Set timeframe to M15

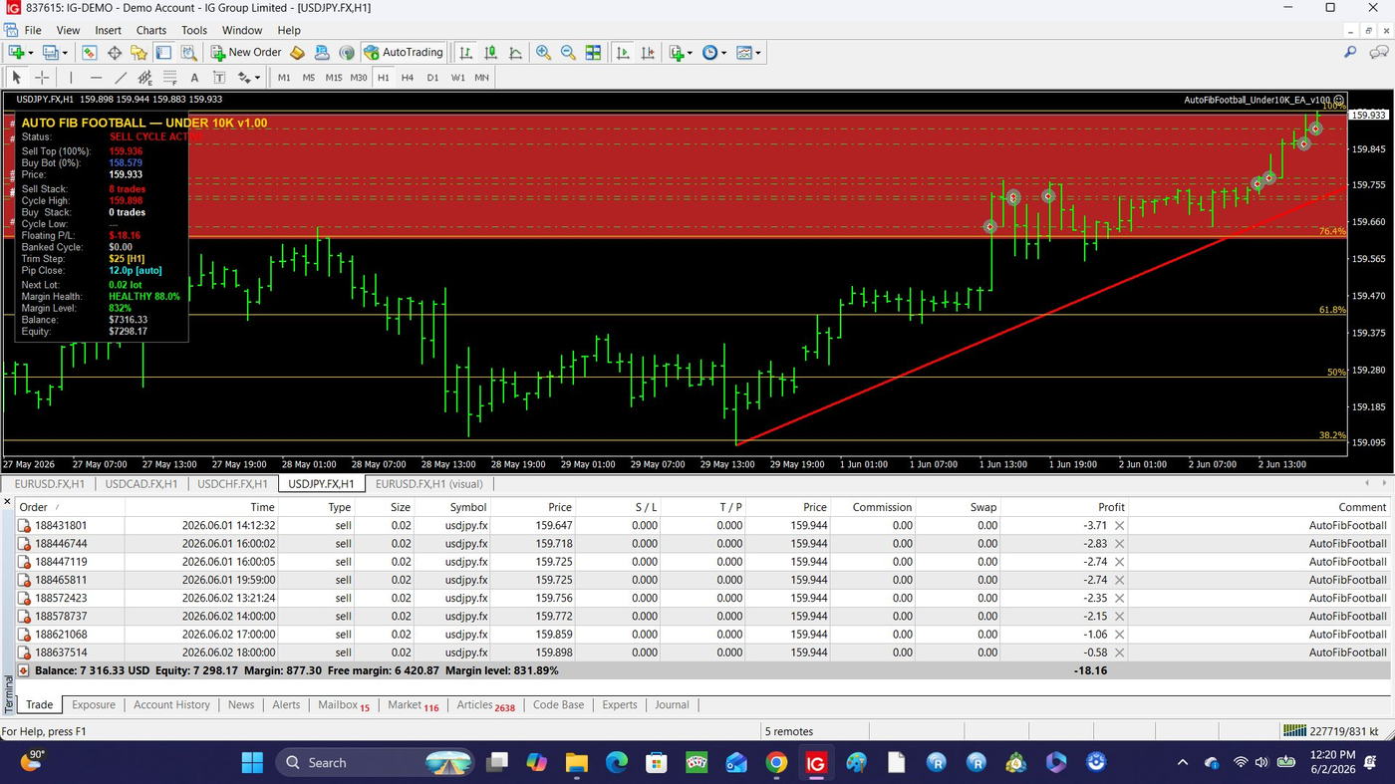point(334,77)
